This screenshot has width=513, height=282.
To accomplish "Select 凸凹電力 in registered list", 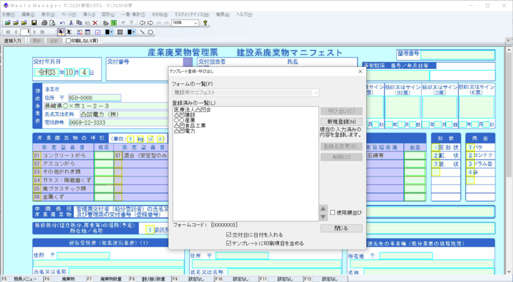I will (x=184, y=131).
